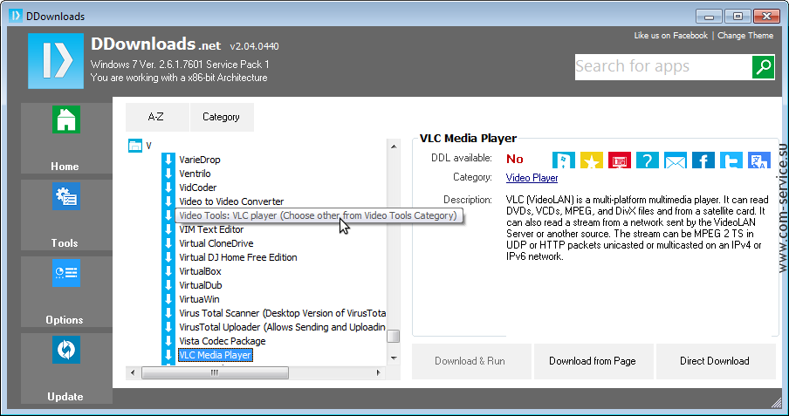The image size is (789, 416).
Task: Click the Tools label in sidebar
Action: [65, 243]
